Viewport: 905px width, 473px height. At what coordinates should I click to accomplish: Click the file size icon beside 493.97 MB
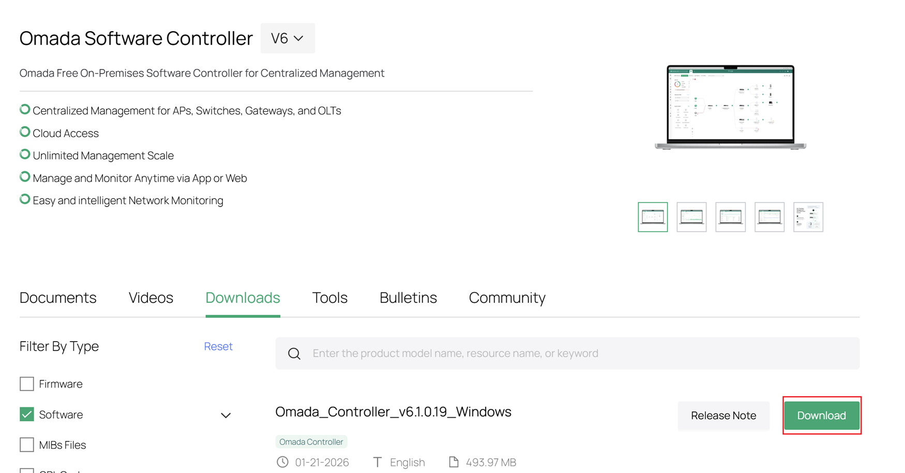(x=454, y=462)
